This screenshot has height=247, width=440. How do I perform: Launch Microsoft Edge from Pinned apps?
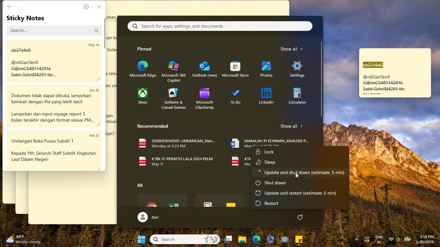coord(143,69)
